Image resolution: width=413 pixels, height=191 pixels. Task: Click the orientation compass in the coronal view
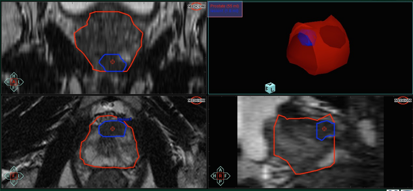14,81
